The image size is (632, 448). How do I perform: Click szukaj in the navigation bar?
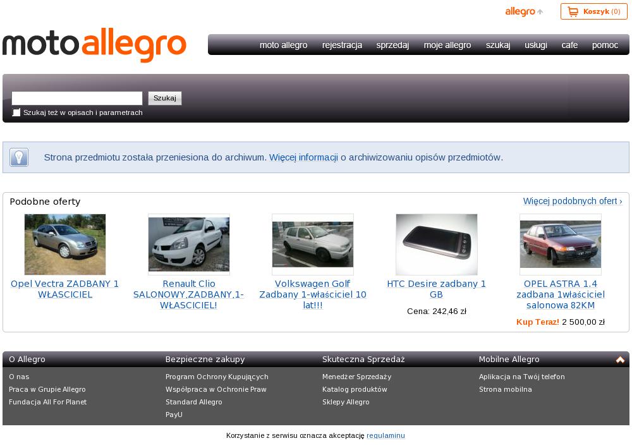tap(498, 45)
